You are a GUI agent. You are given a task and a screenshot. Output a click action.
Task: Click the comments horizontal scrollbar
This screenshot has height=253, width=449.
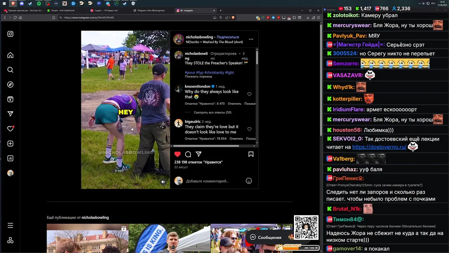206,146
